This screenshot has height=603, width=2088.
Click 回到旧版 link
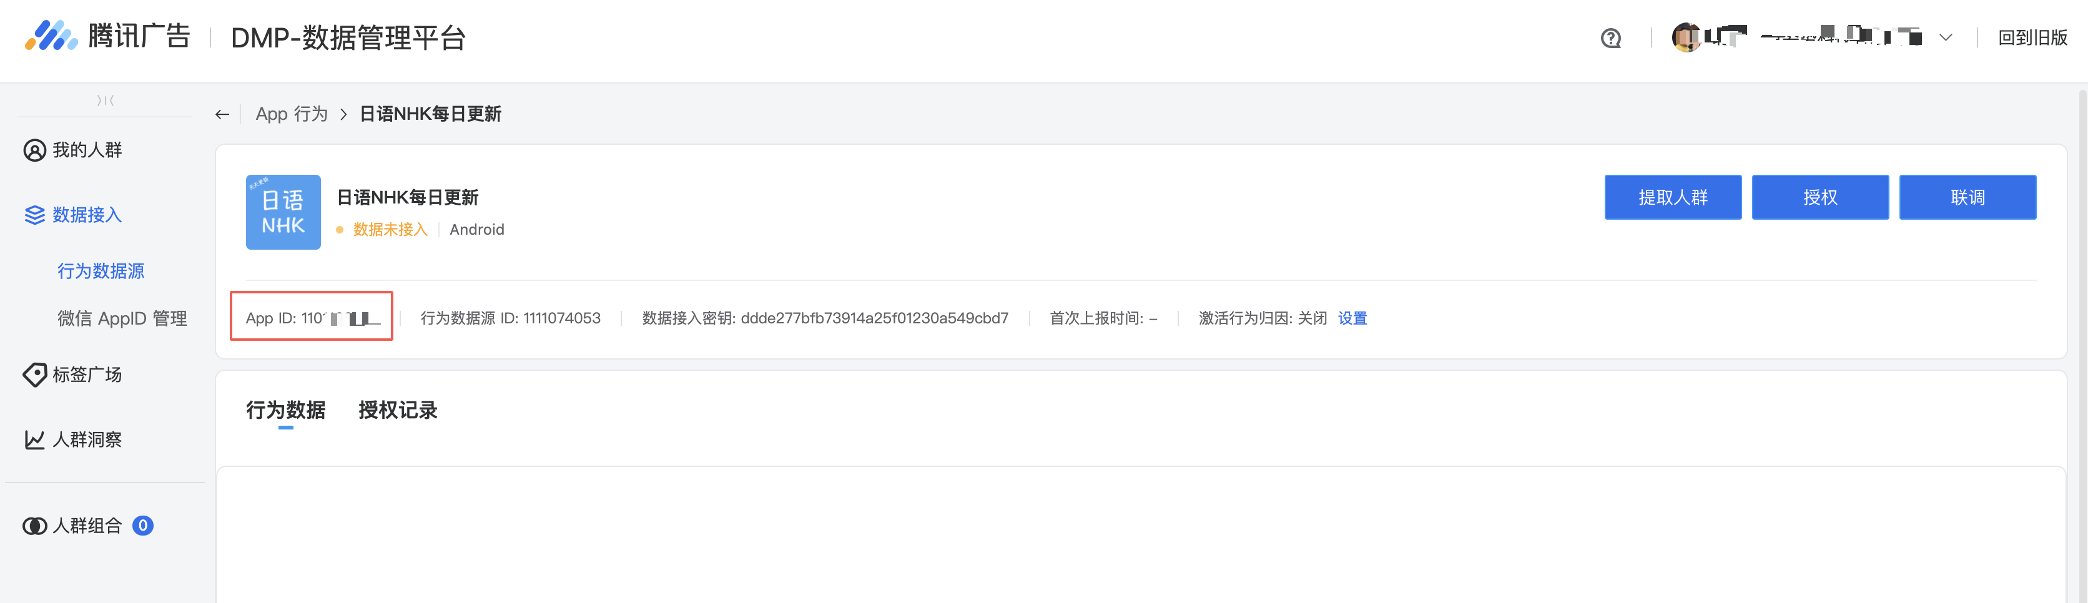click(x=2032, y=38)
